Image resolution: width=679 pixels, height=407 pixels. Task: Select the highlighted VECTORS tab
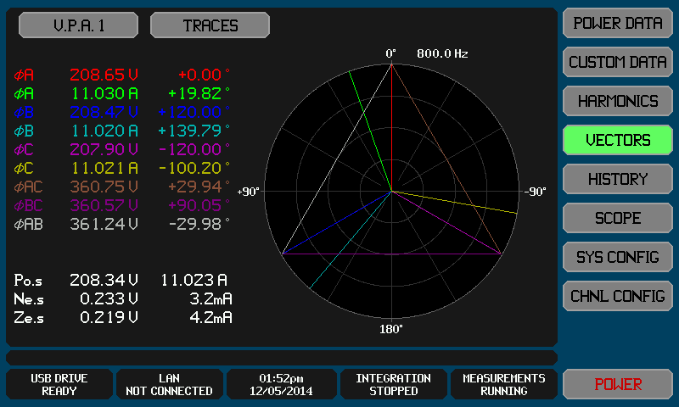click(618, 141)
